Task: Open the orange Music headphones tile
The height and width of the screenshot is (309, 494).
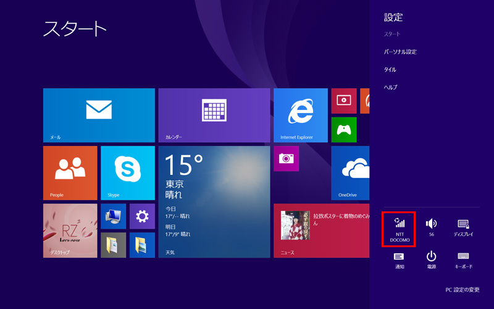Action: click(365, 101)
